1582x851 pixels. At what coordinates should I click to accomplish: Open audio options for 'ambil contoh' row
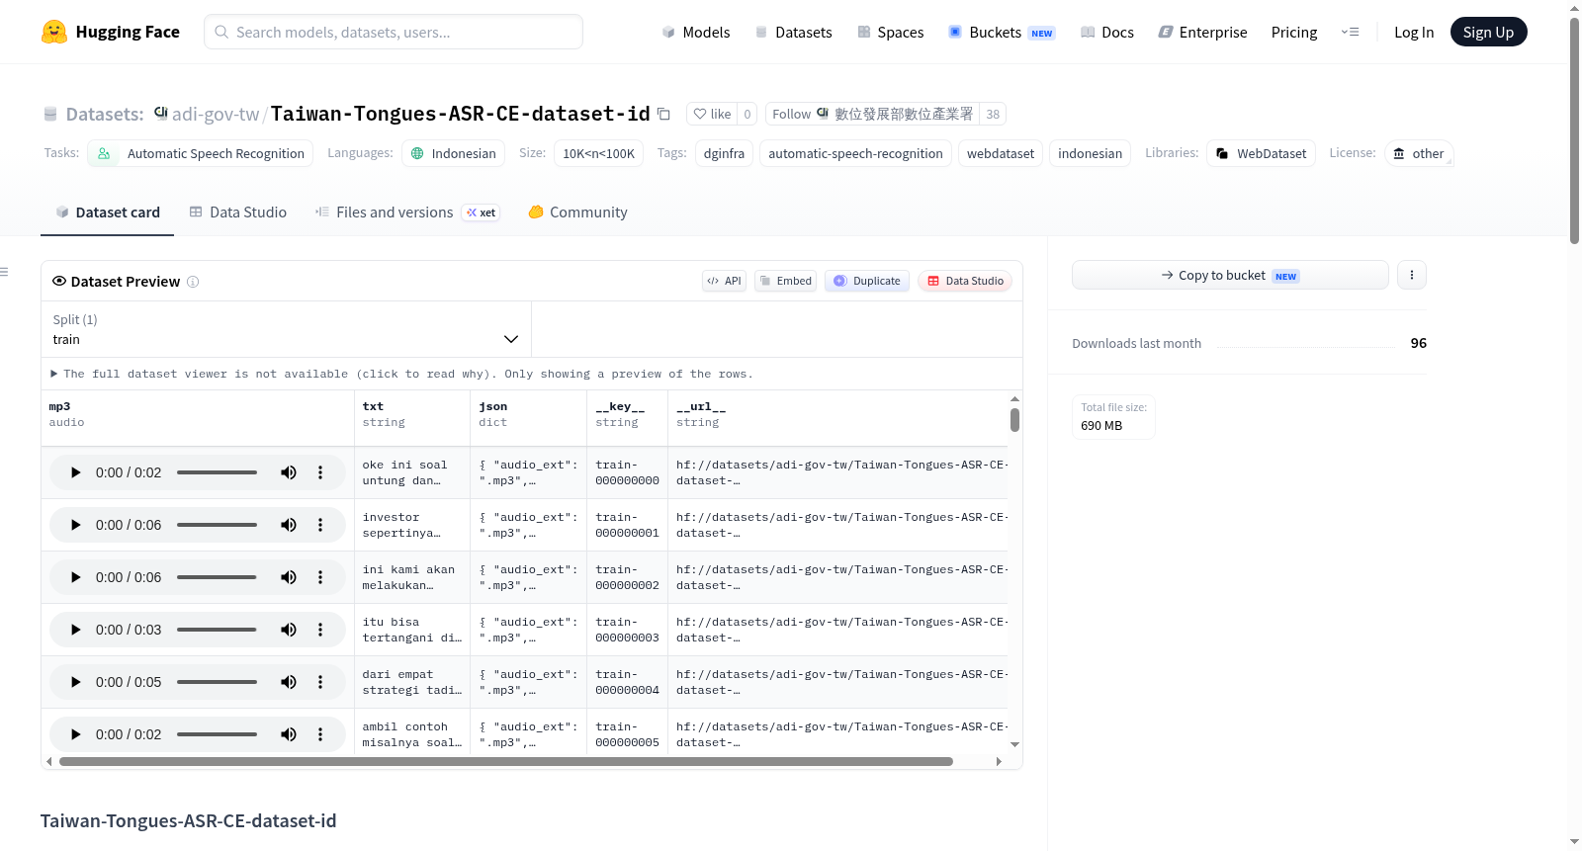click(x=320, y=734)
